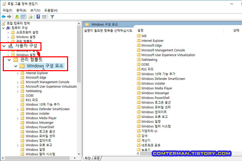Screen dimensions: 242x161
Task: Select 사용자 구성 in the tree
Action: (26, 46)
